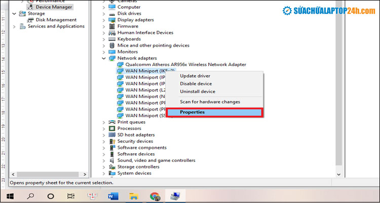
Task: Click the Keyboards device icon
Action: (112, 39)
